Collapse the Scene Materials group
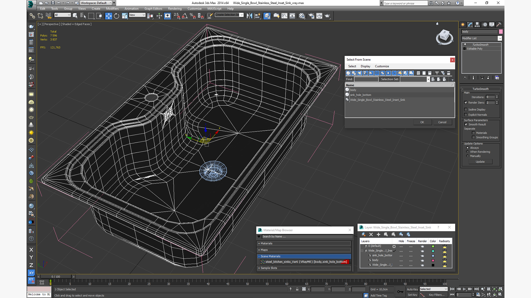 (304, 256)
